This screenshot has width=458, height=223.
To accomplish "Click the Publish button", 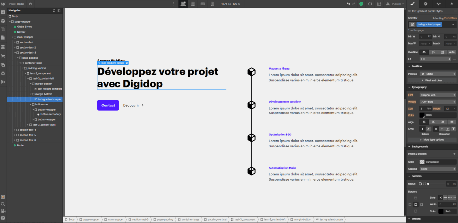I will [x=395, y=4].
